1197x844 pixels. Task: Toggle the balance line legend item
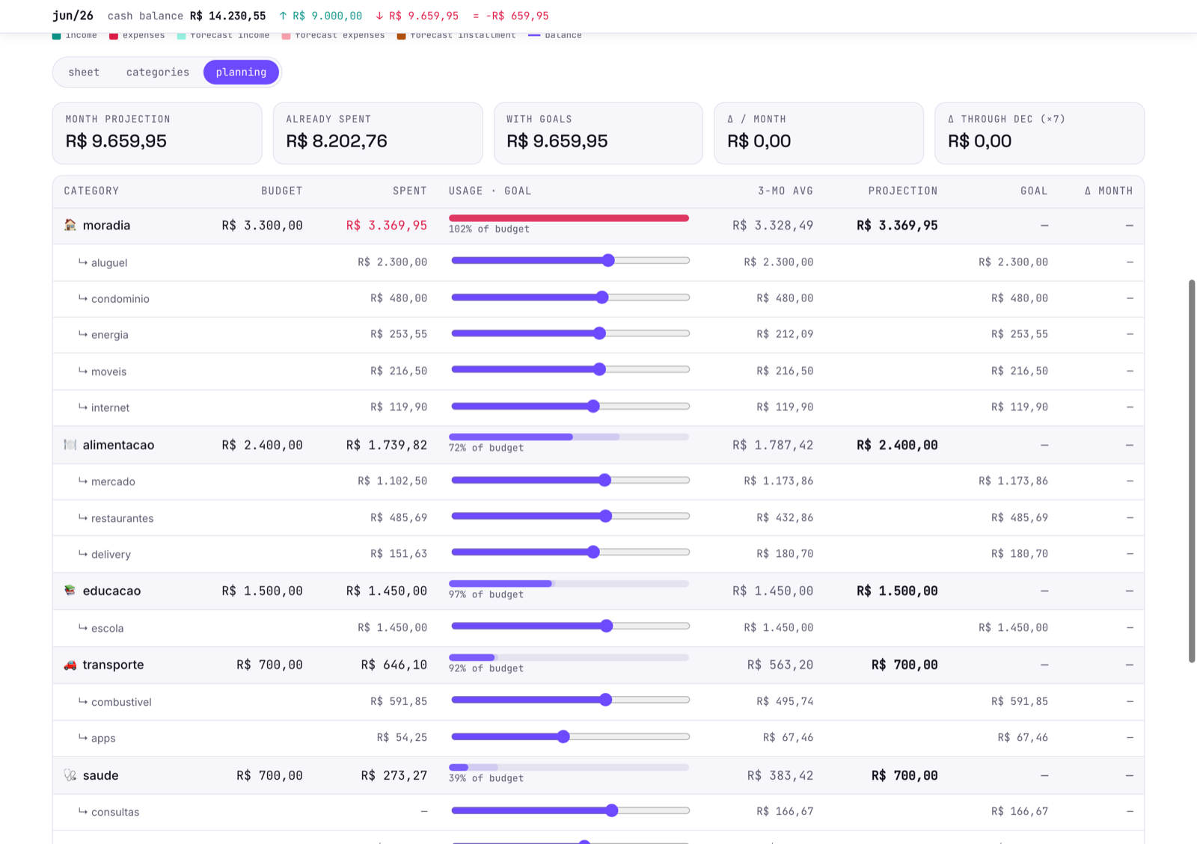(554, 35)
